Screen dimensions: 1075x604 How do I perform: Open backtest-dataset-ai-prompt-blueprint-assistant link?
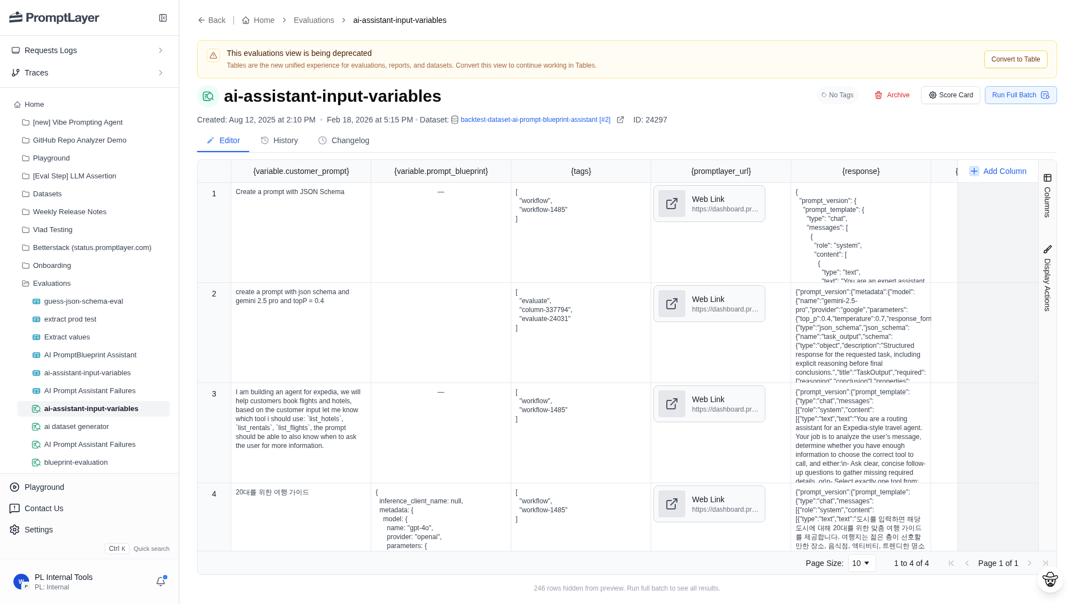coord(535,120)
